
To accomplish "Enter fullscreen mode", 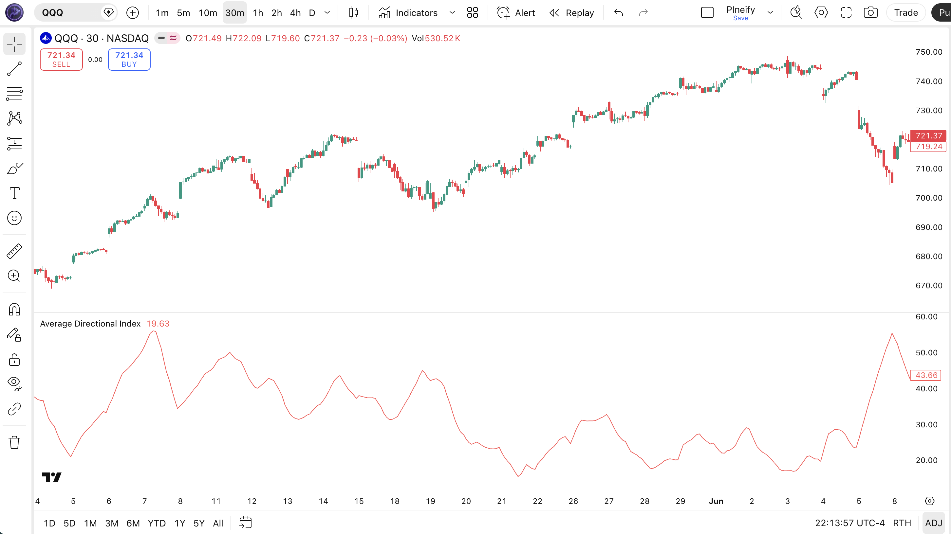I will point(846,12).
